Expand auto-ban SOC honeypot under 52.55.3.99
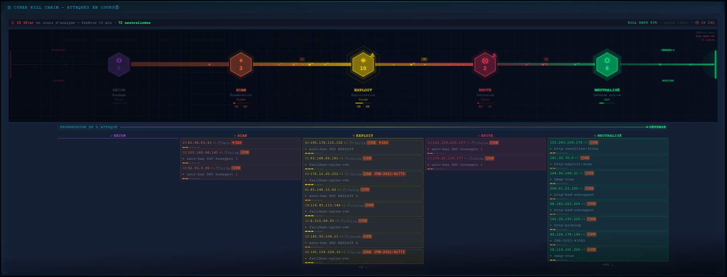 [x=210, y=174]
